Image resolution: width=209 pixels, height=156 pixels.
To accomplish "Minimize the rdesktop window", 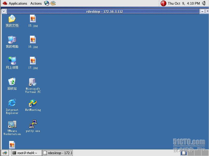I will point(202,11).
